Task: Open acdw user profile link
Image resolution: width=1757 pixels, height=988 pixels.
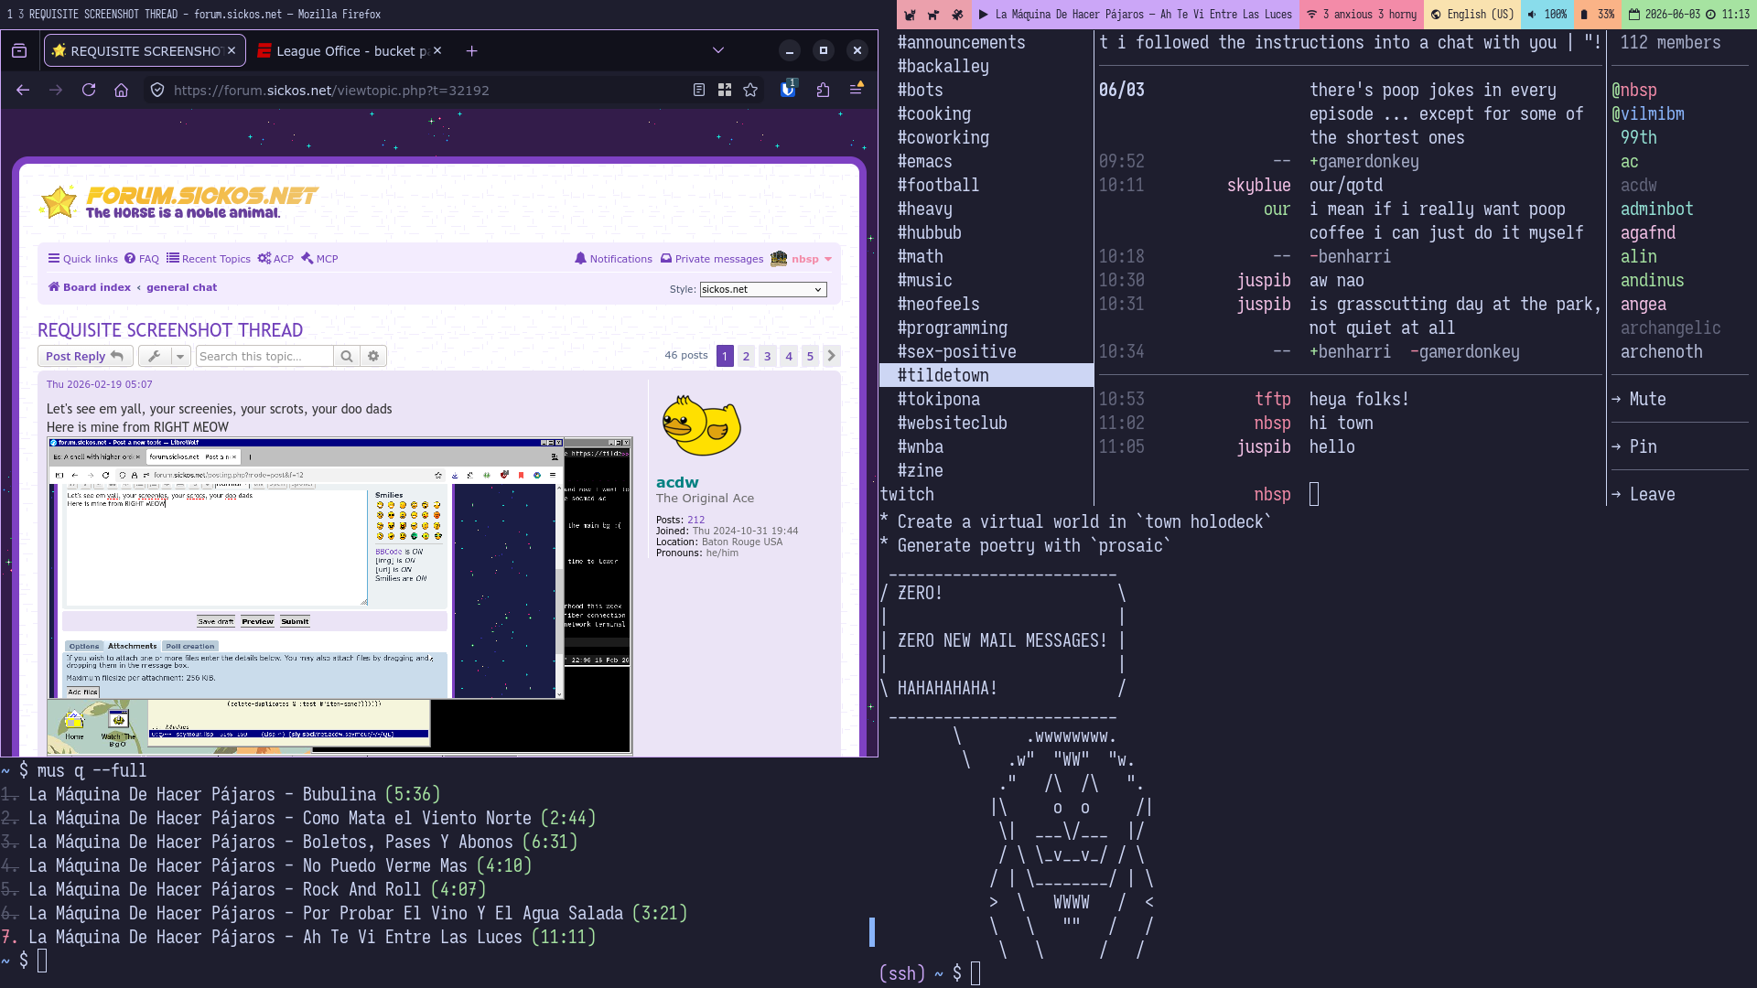Action: point(677,482)
